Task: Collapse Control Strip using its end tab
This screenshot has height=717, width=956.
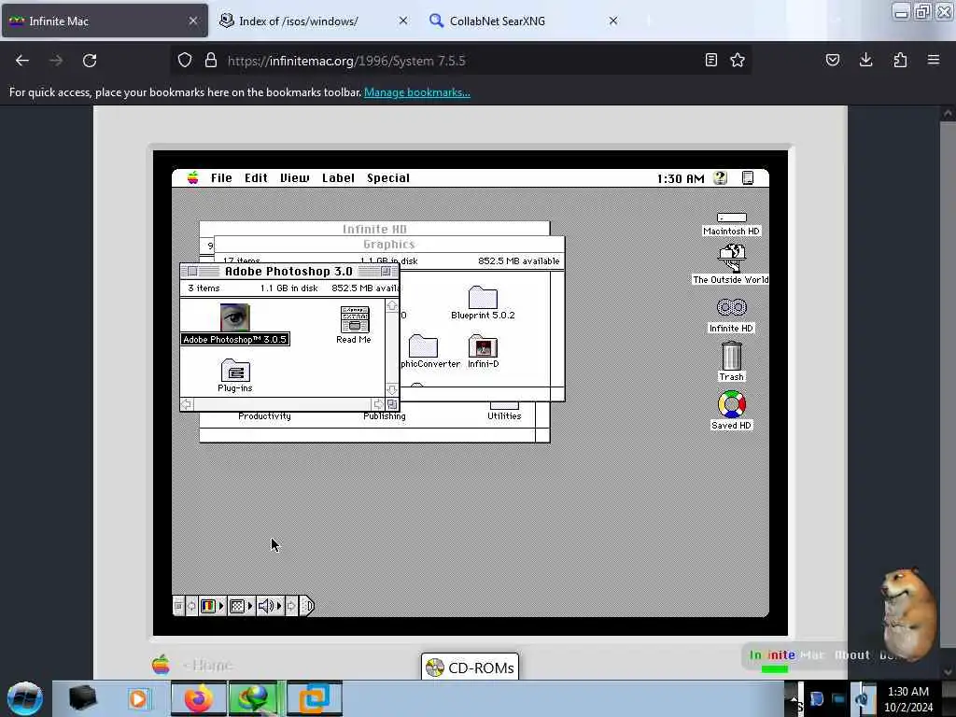Action: click(x=308, y=606)
